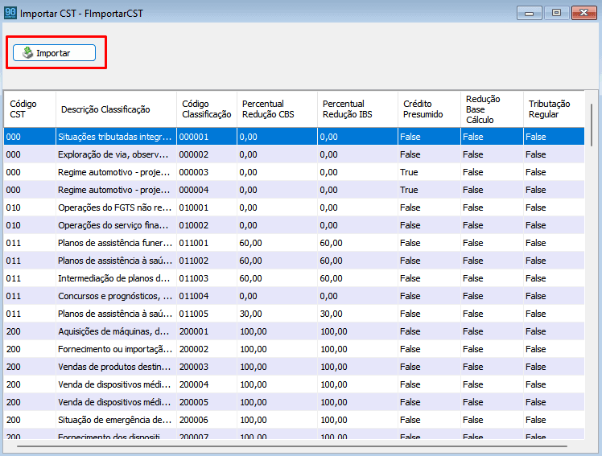Screen dimensions: 602x456
Task: Maximize the Importar CST window
Action: coord(556,13)
